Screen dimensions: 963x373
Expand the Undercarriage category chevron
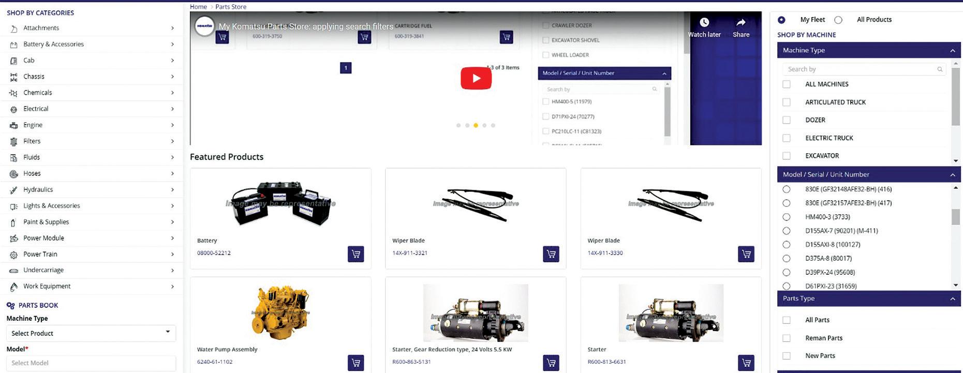[172, 270]
